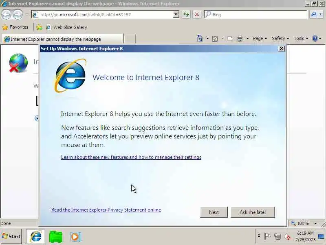
Task: Expand the Help dropdown arrow
Action: click(320, 38)
